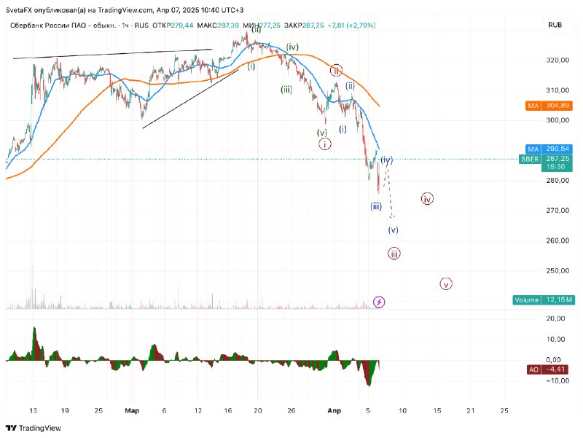Click the 270,00 price axis label
Viewport: 583px width, 438px height.
pyautogui.click(x=557, y=211)
